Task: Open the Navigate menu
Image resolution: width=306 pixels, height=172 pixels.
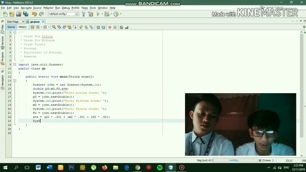Action: pos(26,8)
